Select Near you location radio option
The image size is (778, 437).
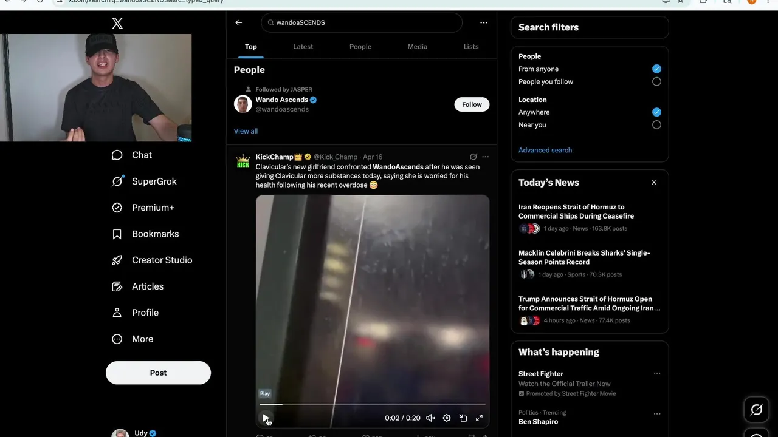point(656,125)
